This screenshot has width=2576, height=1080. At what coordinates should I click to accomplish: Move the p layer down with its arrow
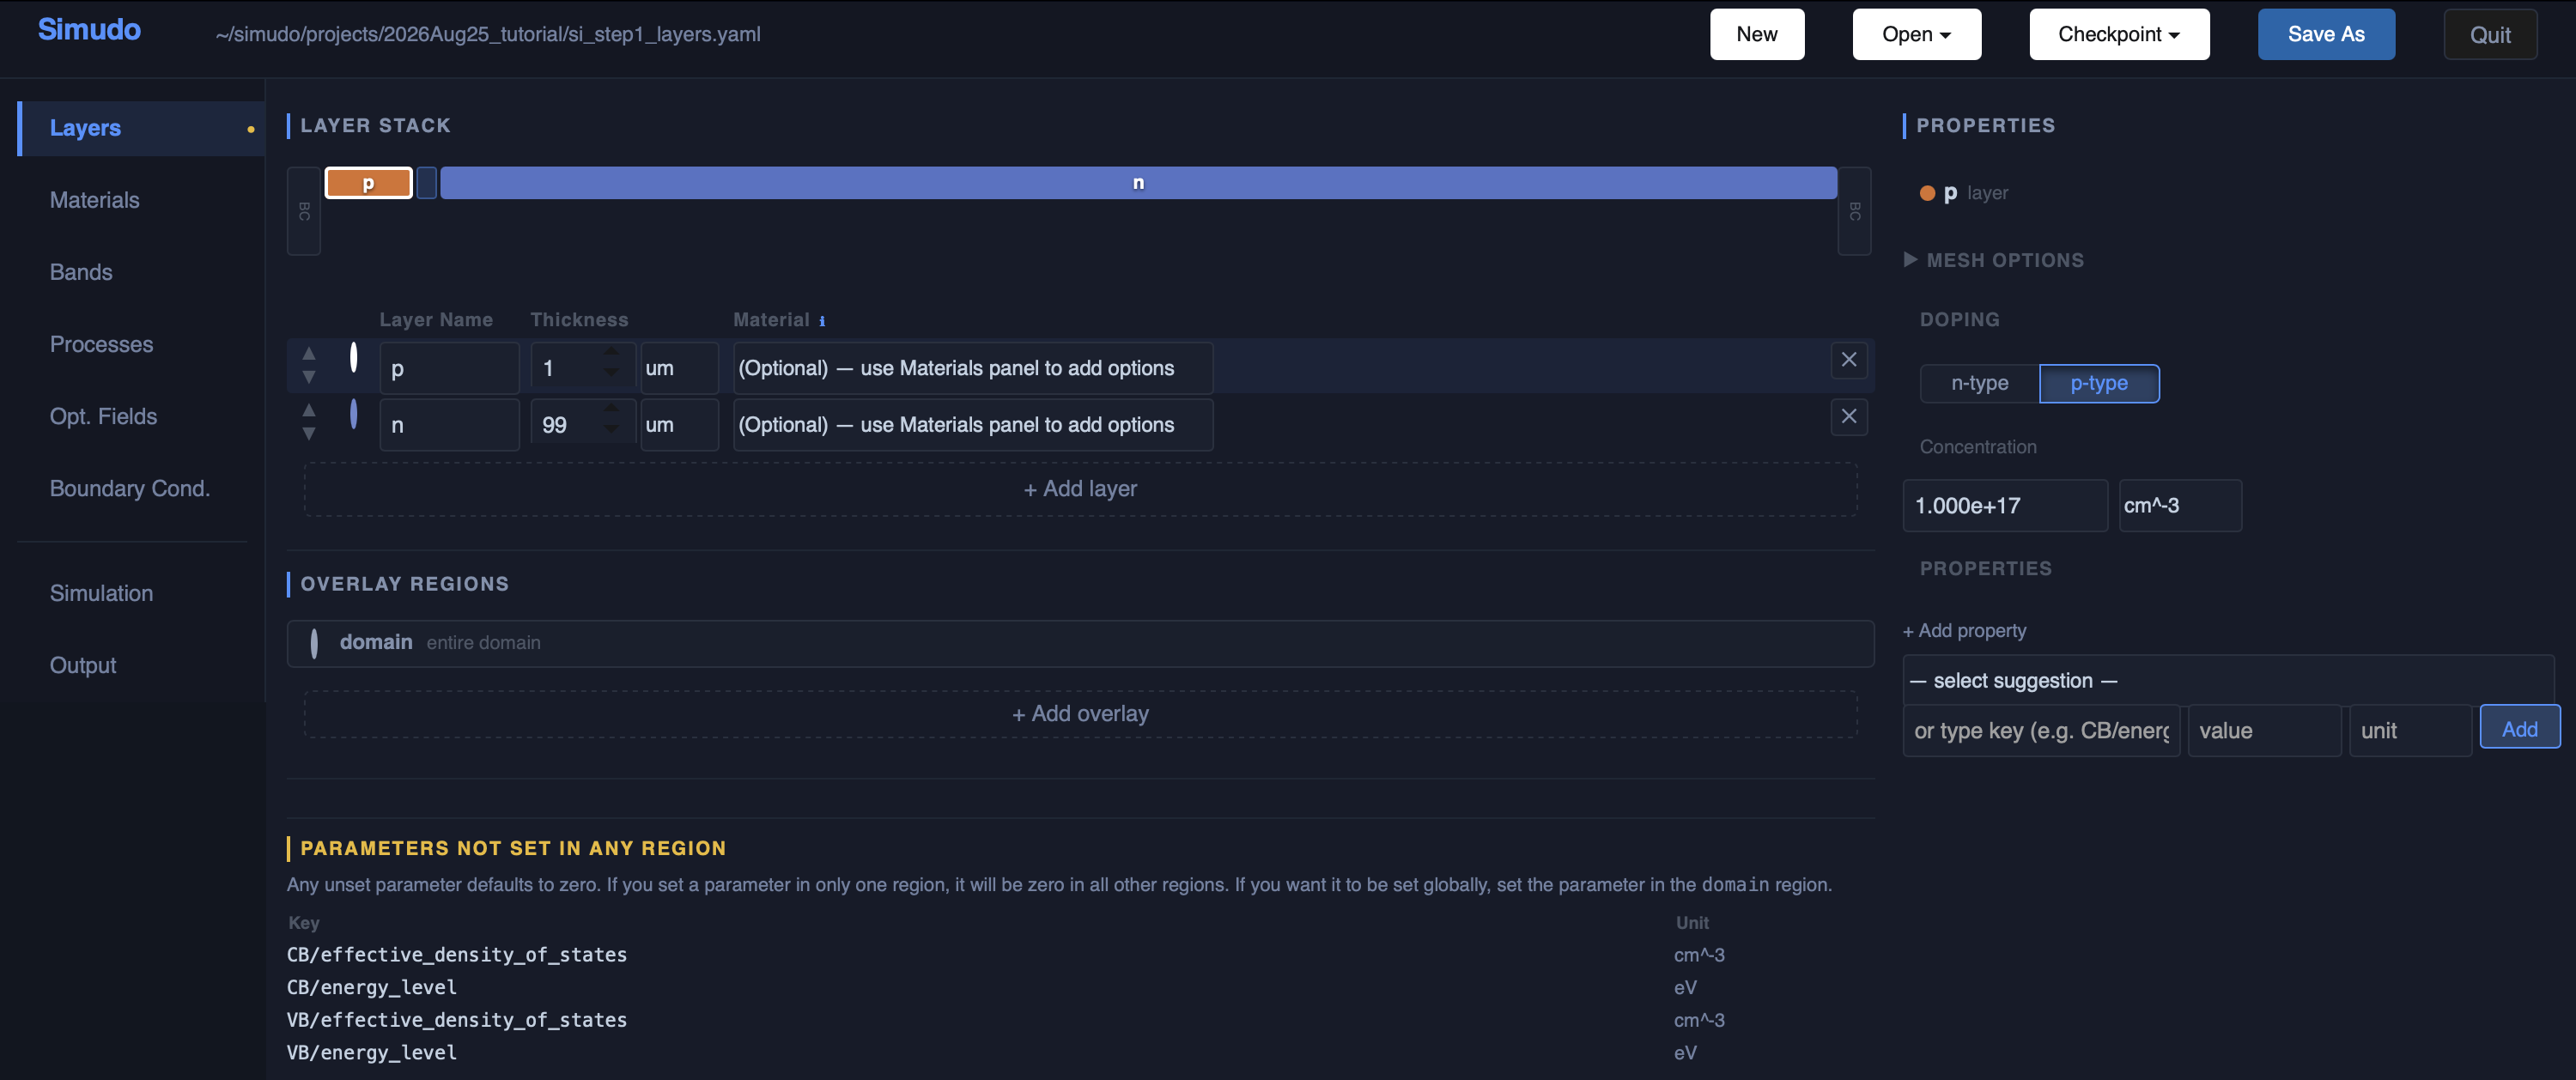pos(309,377)
